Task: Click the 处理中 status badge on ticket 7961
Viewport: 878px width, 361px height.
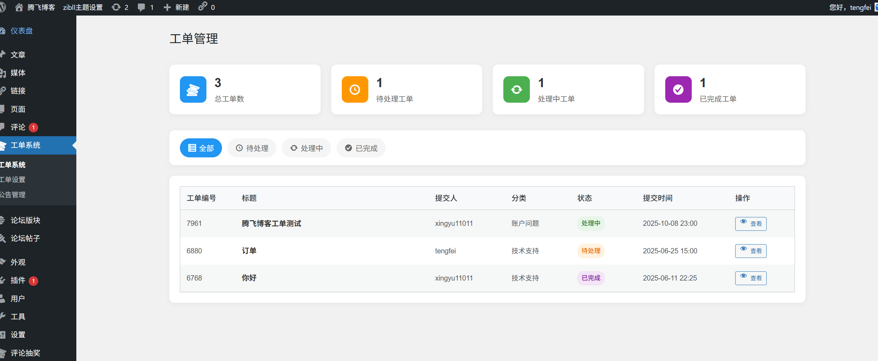Action: click(591, 223)
